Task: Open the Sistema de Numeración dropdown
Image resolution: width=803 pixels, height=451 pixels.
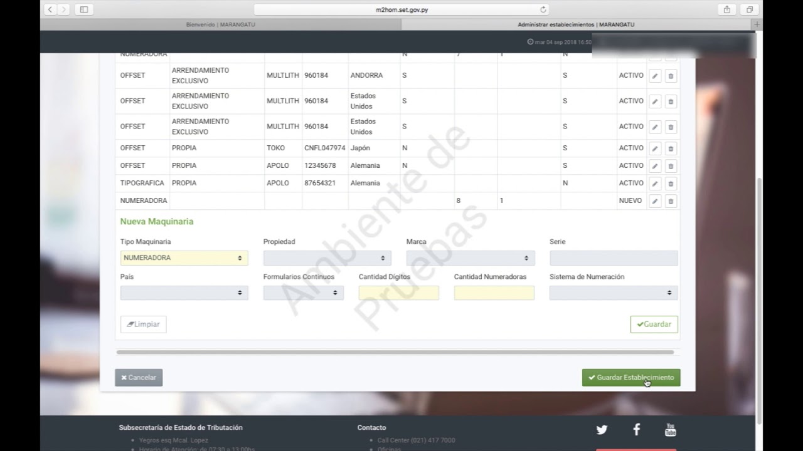Action: 613,293
